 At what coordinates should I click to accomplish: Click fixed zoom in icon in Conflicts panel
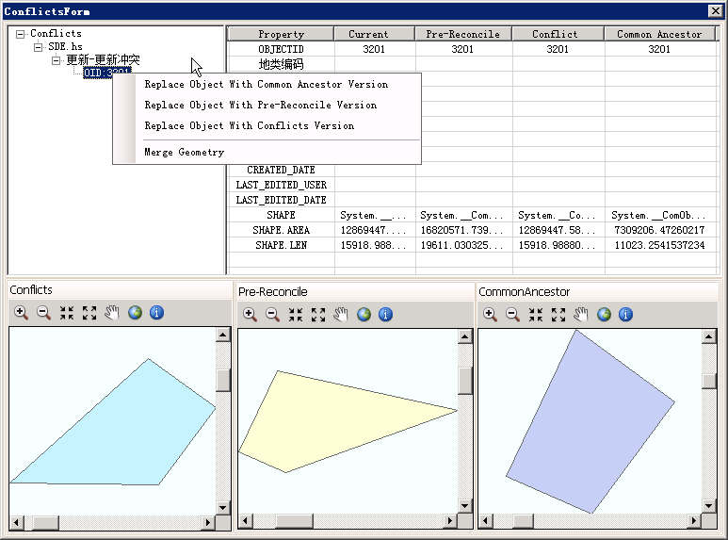[x=67, y=313]
